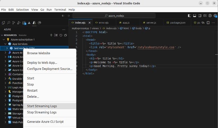The image size is (218, 128).
Task: Click the test-nodejs app icon
Action: (11, 48)
